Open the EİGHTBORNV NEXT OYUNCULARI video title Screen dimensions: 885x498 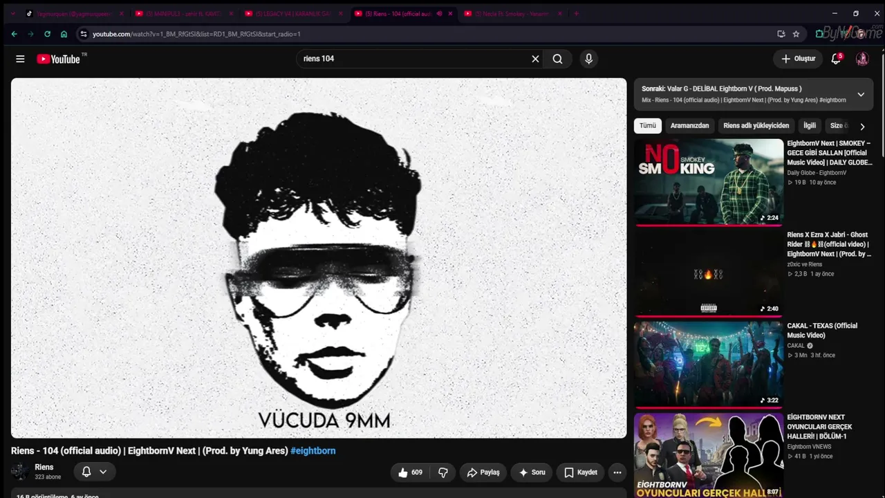819,427
